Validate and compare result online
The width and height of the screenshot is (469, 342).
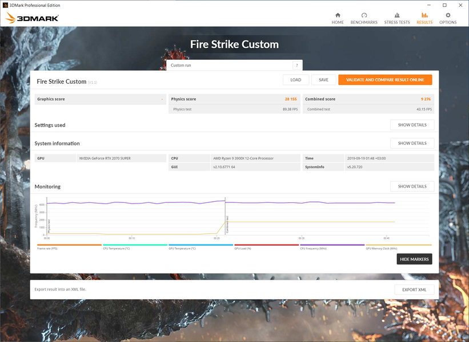tap(385, 80)
